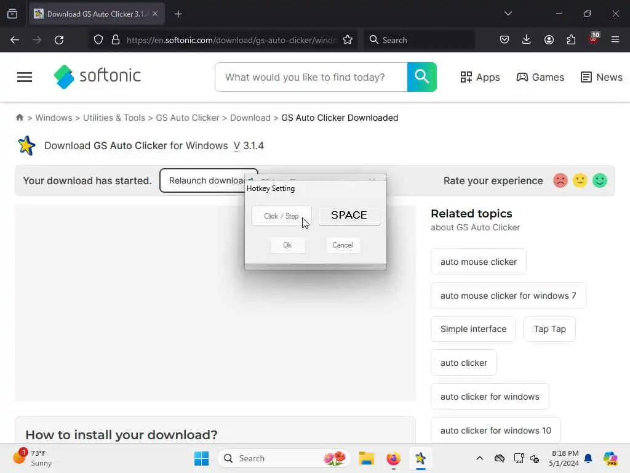The width and height of the screenshot is (630, 473).
Task: Open the Windows Start menu
Action: point(201,458)
